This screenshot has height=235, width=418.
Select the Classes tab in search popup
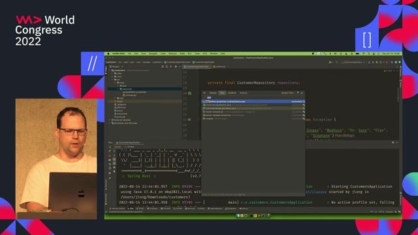click(x=212, y=93)
